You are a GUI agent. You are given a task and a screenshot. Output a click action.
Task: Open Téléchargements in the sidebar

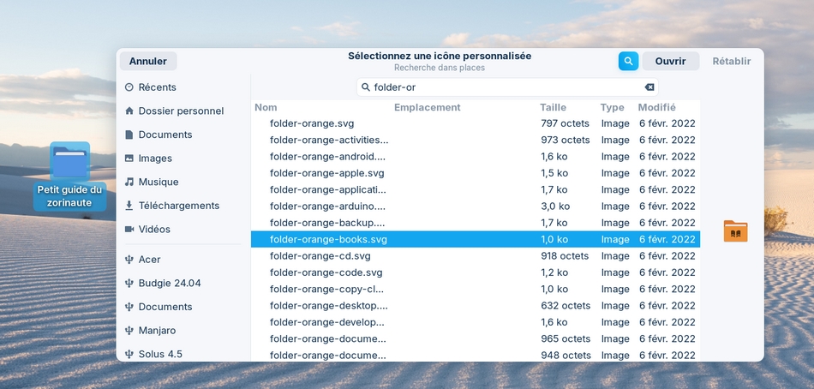tap(178, 206)
